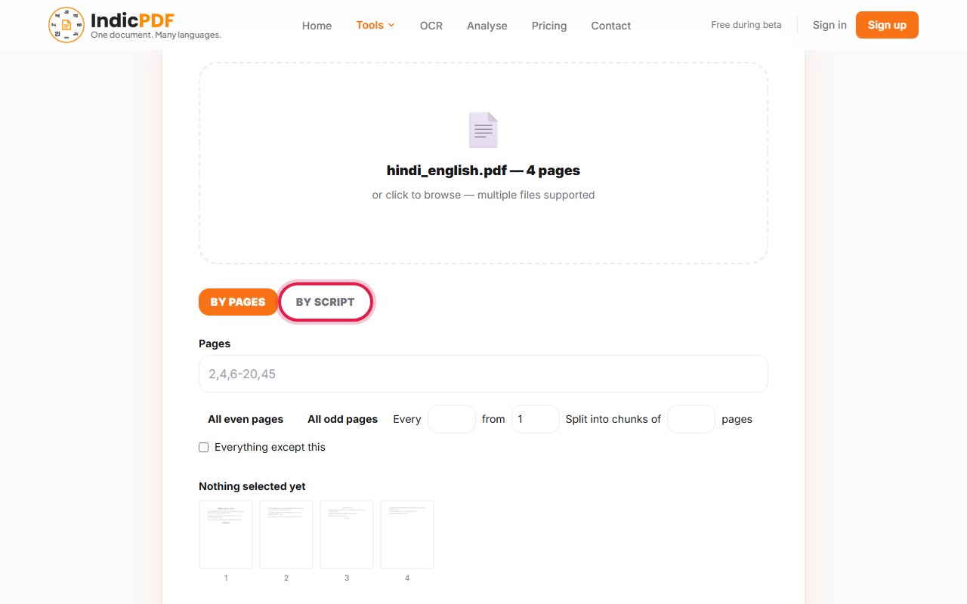Viewport: 967px width, 604px height.
Task: Switch to the By Script tab
Action: tap(326, 302)
